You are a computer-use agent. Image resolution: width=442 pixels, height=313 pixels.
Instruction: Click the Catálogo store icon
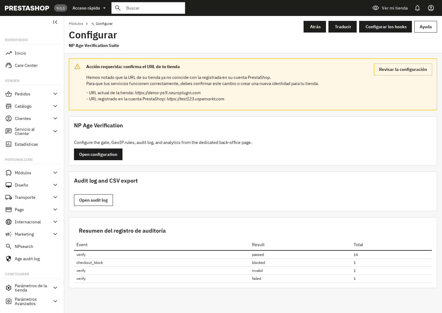(x=9, y=106)
